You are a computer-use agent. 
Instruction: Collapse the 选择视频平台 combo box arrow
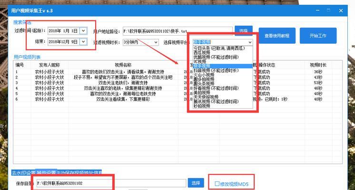(x=250, y=42)
